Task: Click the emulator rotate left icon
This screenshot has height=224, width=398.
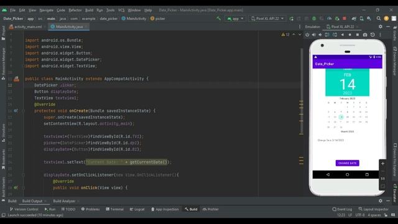Action: point(327,35)
